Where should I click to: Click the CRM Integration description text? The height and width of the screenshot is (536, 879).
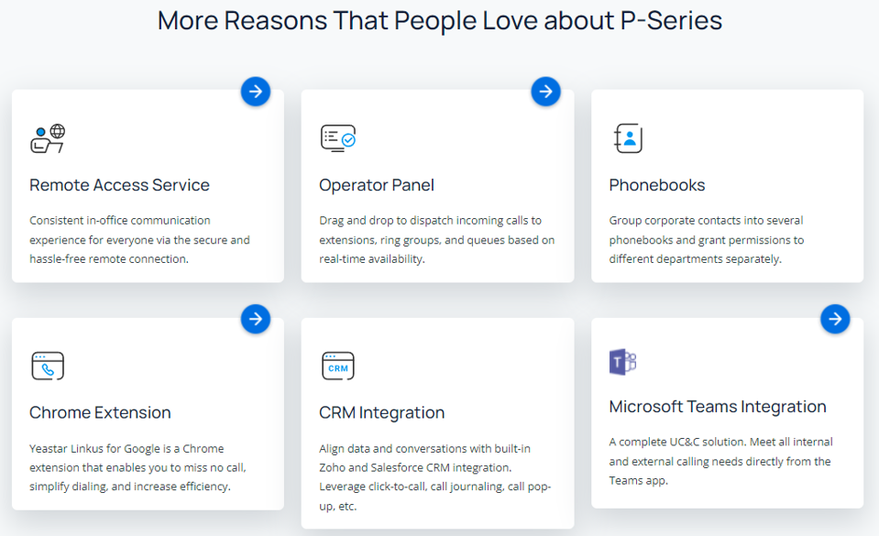435,476
